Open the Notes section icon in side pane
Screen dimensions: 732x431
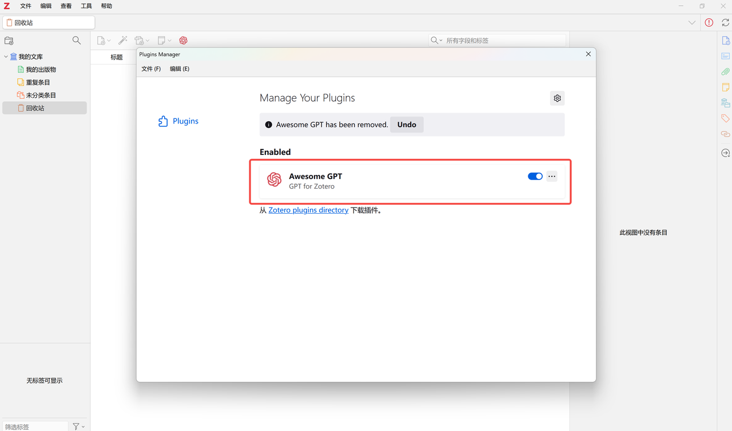point(726,87)
